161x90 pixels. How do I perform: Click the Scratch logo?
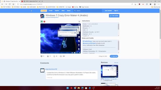click(44, 10)
